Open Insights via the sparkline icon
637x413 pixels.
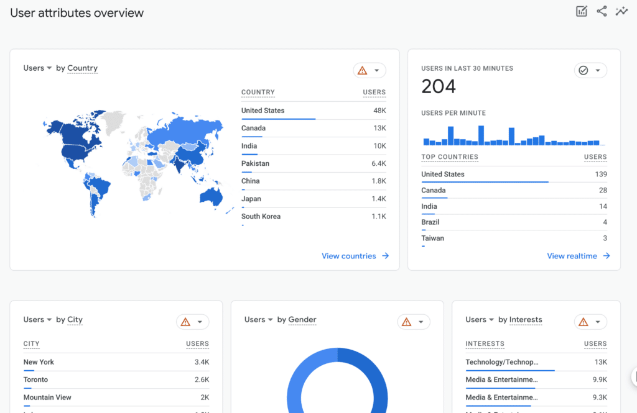click(621, 11)
